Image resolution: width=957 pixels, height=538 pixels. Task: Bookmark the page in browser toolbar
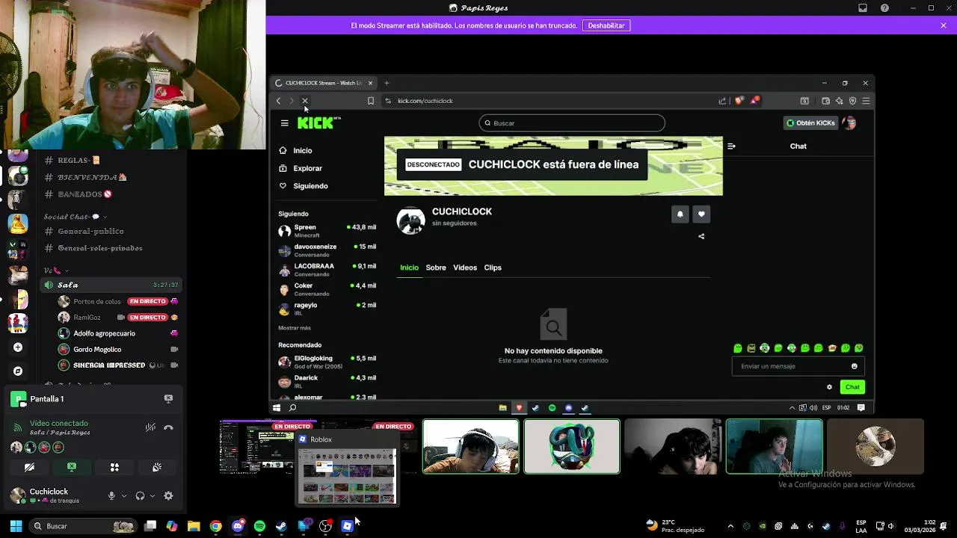pyautogui.click(x=371, y=101)
